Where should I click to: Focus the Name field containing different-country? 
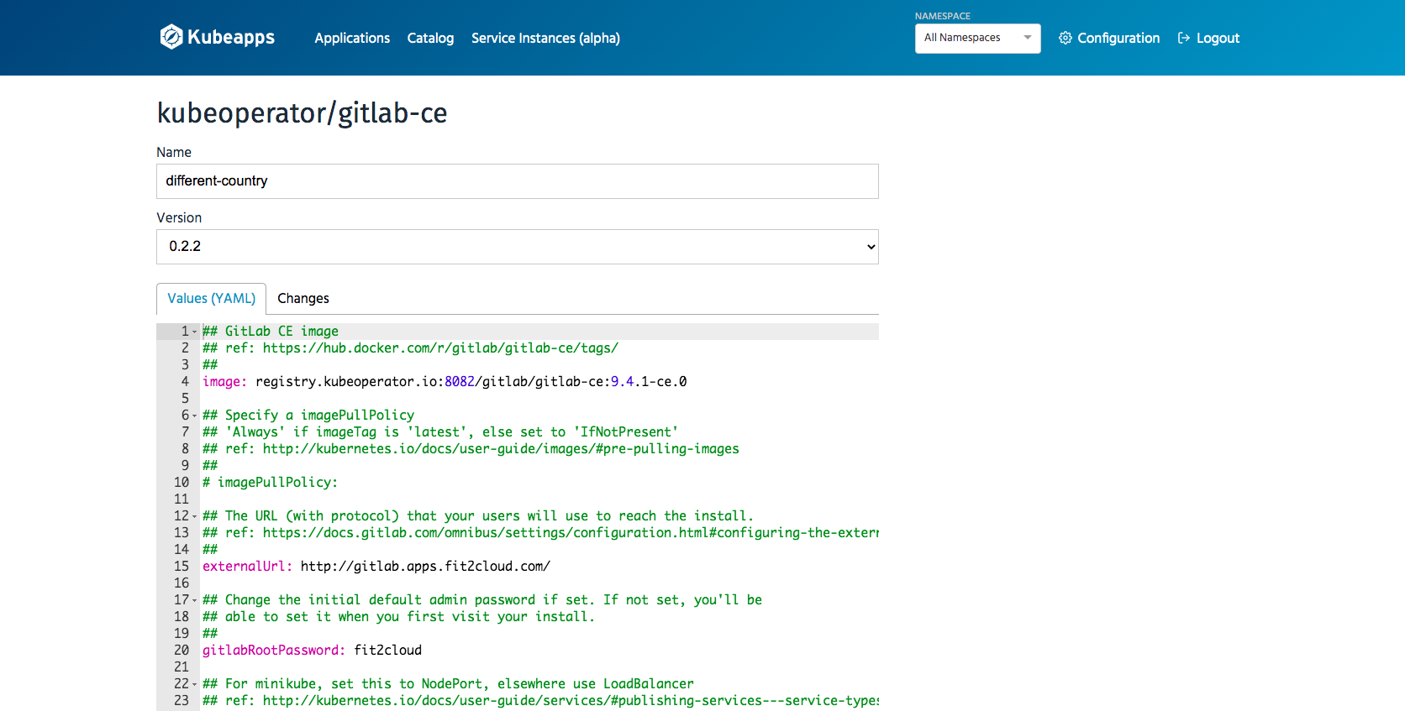tap(517, 181)
